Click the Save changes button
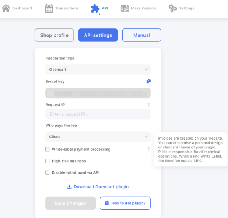 coord(70,203)
